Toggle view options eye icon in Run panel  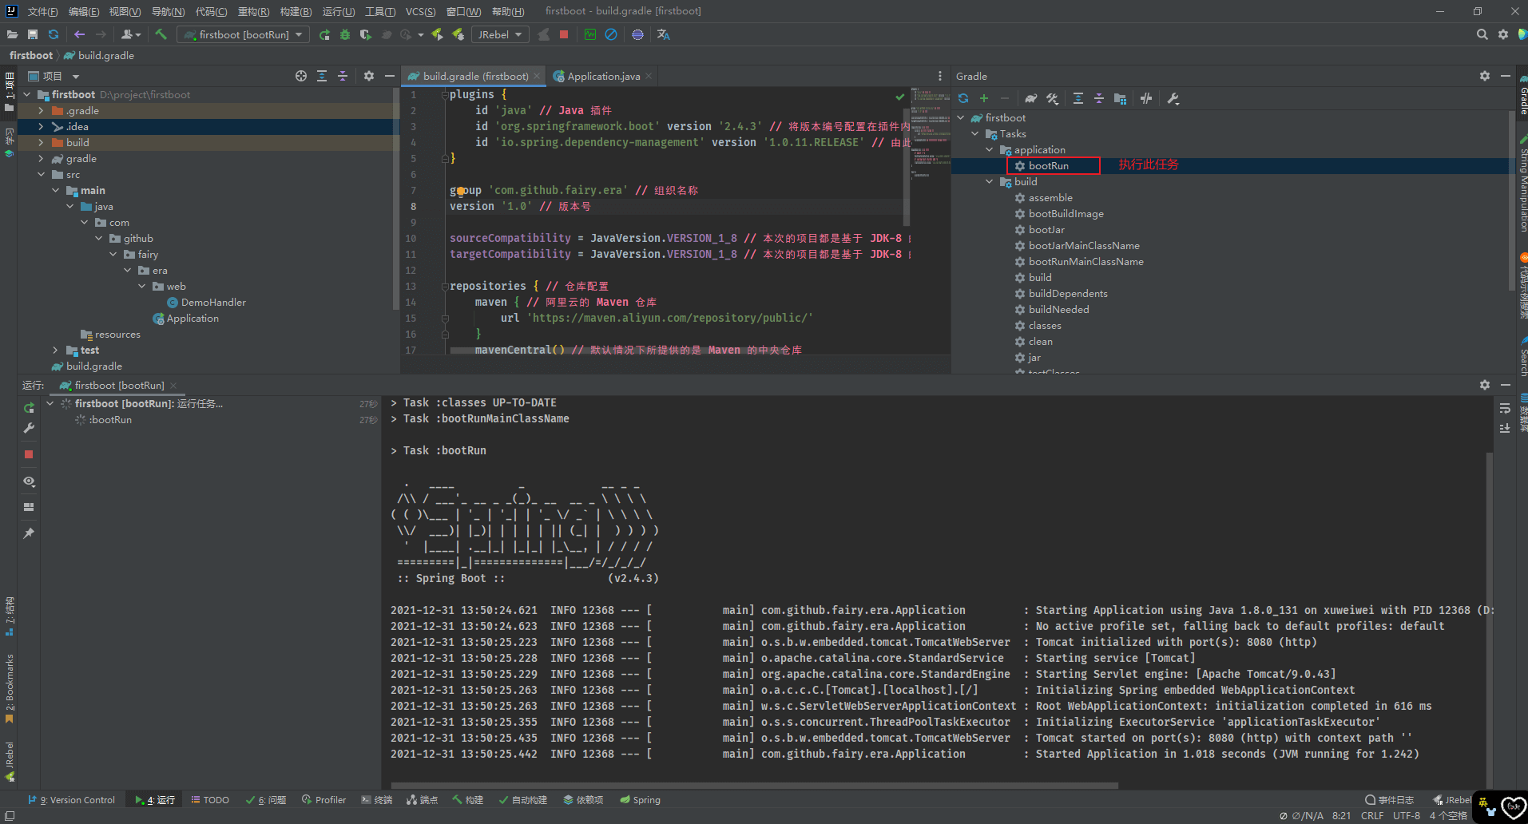tap(29, 481)
